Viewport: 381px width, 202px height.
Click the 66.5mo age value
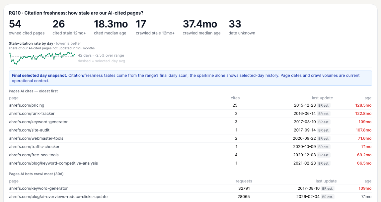364,163
